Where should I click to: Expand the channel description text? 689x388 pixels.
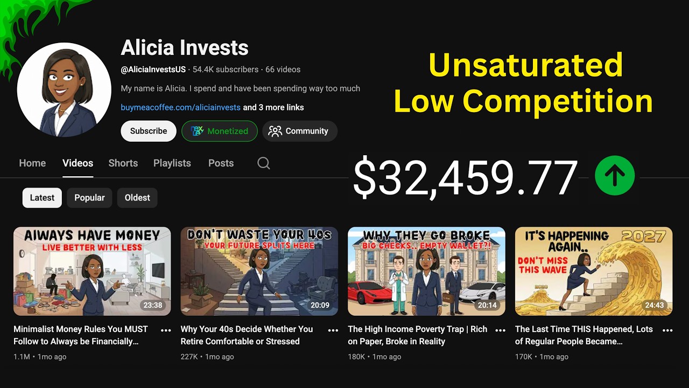click(241, 88)
